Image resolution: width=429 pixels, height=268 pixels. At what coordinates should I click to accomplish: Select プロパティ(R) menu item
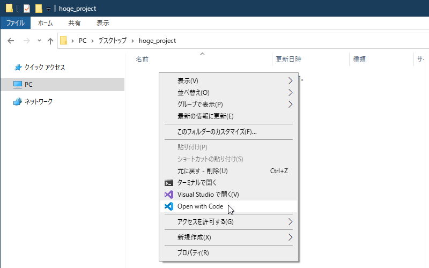point(229,252)
